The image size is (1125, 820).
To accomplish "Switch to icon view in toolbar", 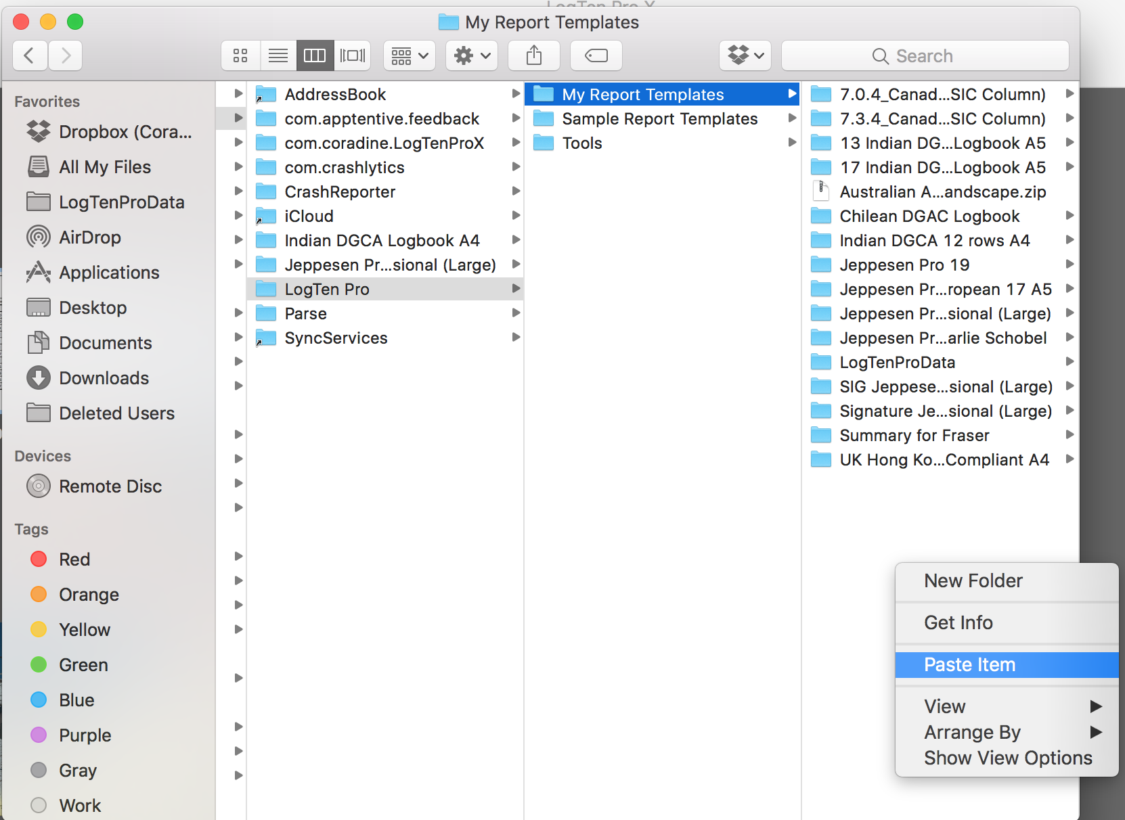I will [240, 55].
